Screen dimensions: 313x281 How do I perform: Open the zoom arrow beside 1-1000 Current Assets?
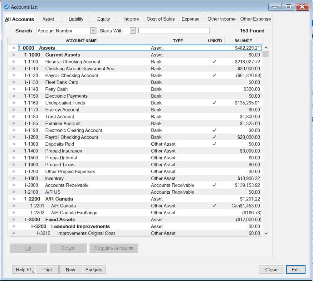coord(13,55)
